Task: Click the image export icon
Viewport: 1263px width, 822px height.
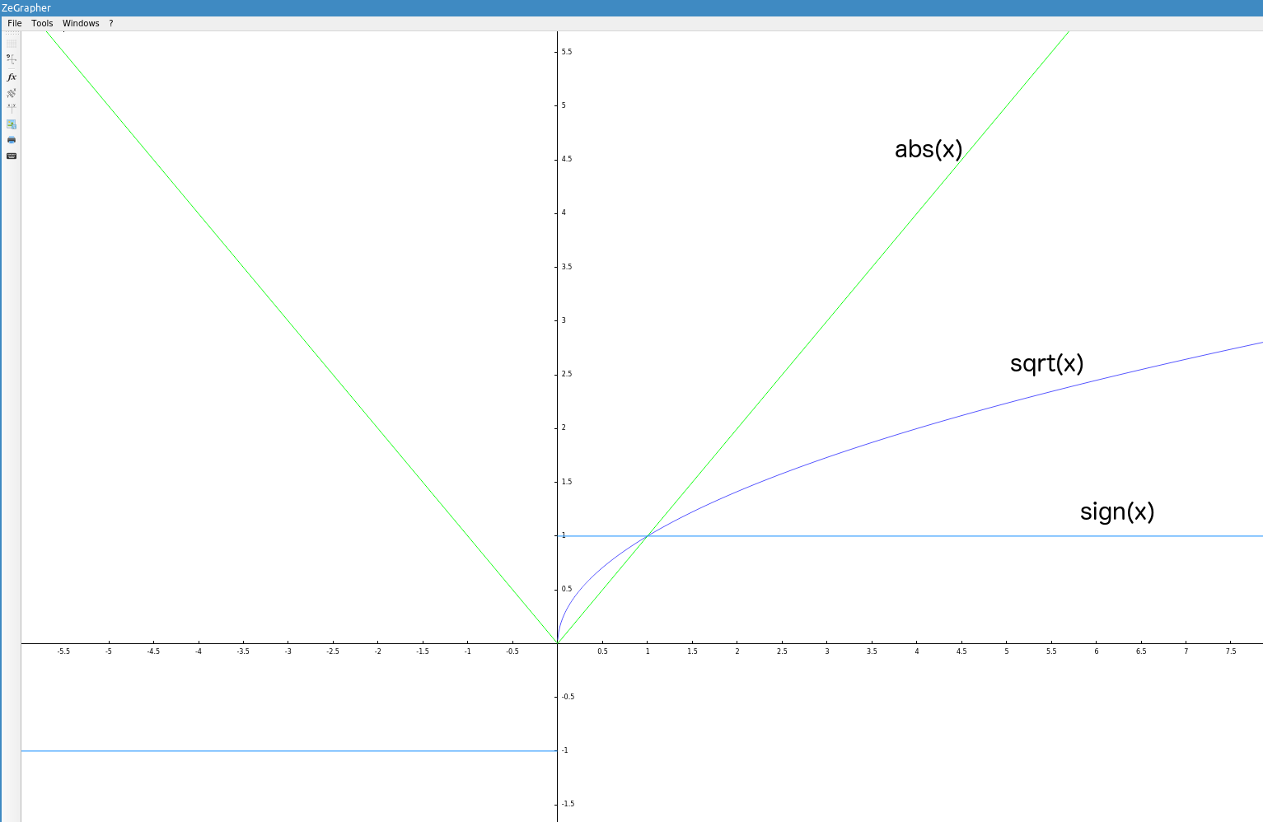Action: tap(12, 124)
